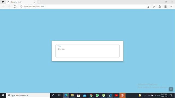The height and width of the screenshot is (98, 175).
Task: Close the Character Limit tab
Action: coord(35,2)
